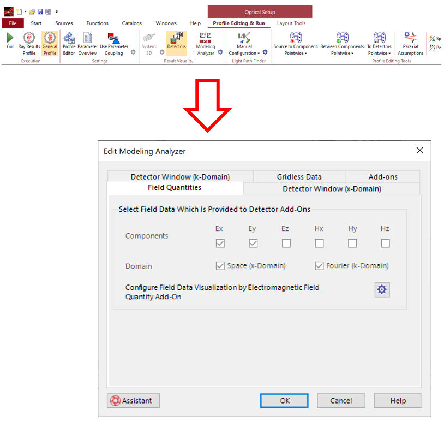Click Use Parameter Coupling icon

114,39
